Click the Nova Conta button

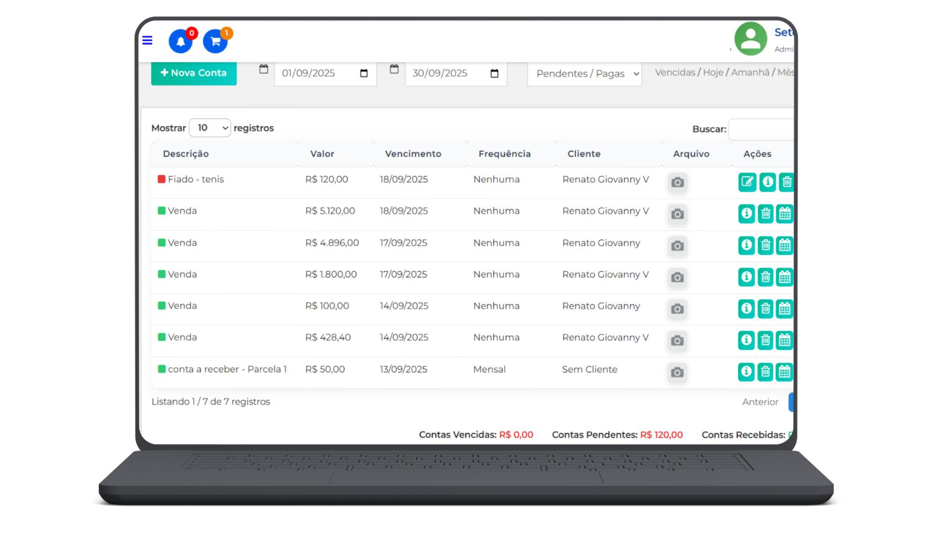(x=194, y=73)
